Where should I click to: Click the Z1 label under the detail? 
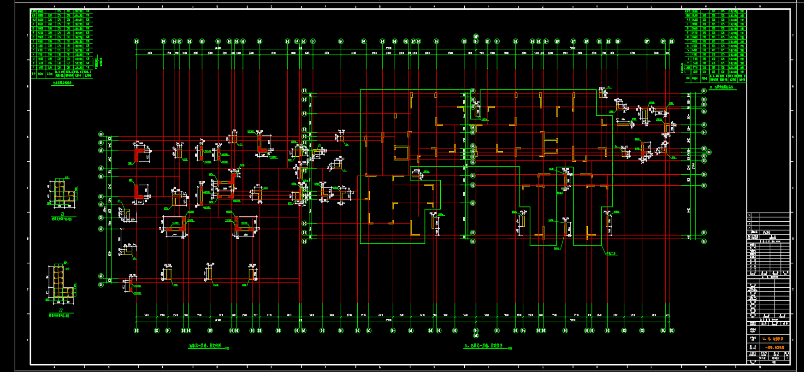[62, 214]
